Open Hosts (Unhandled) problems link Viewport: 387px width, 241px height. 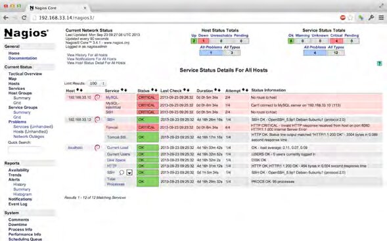click(30, 131)
